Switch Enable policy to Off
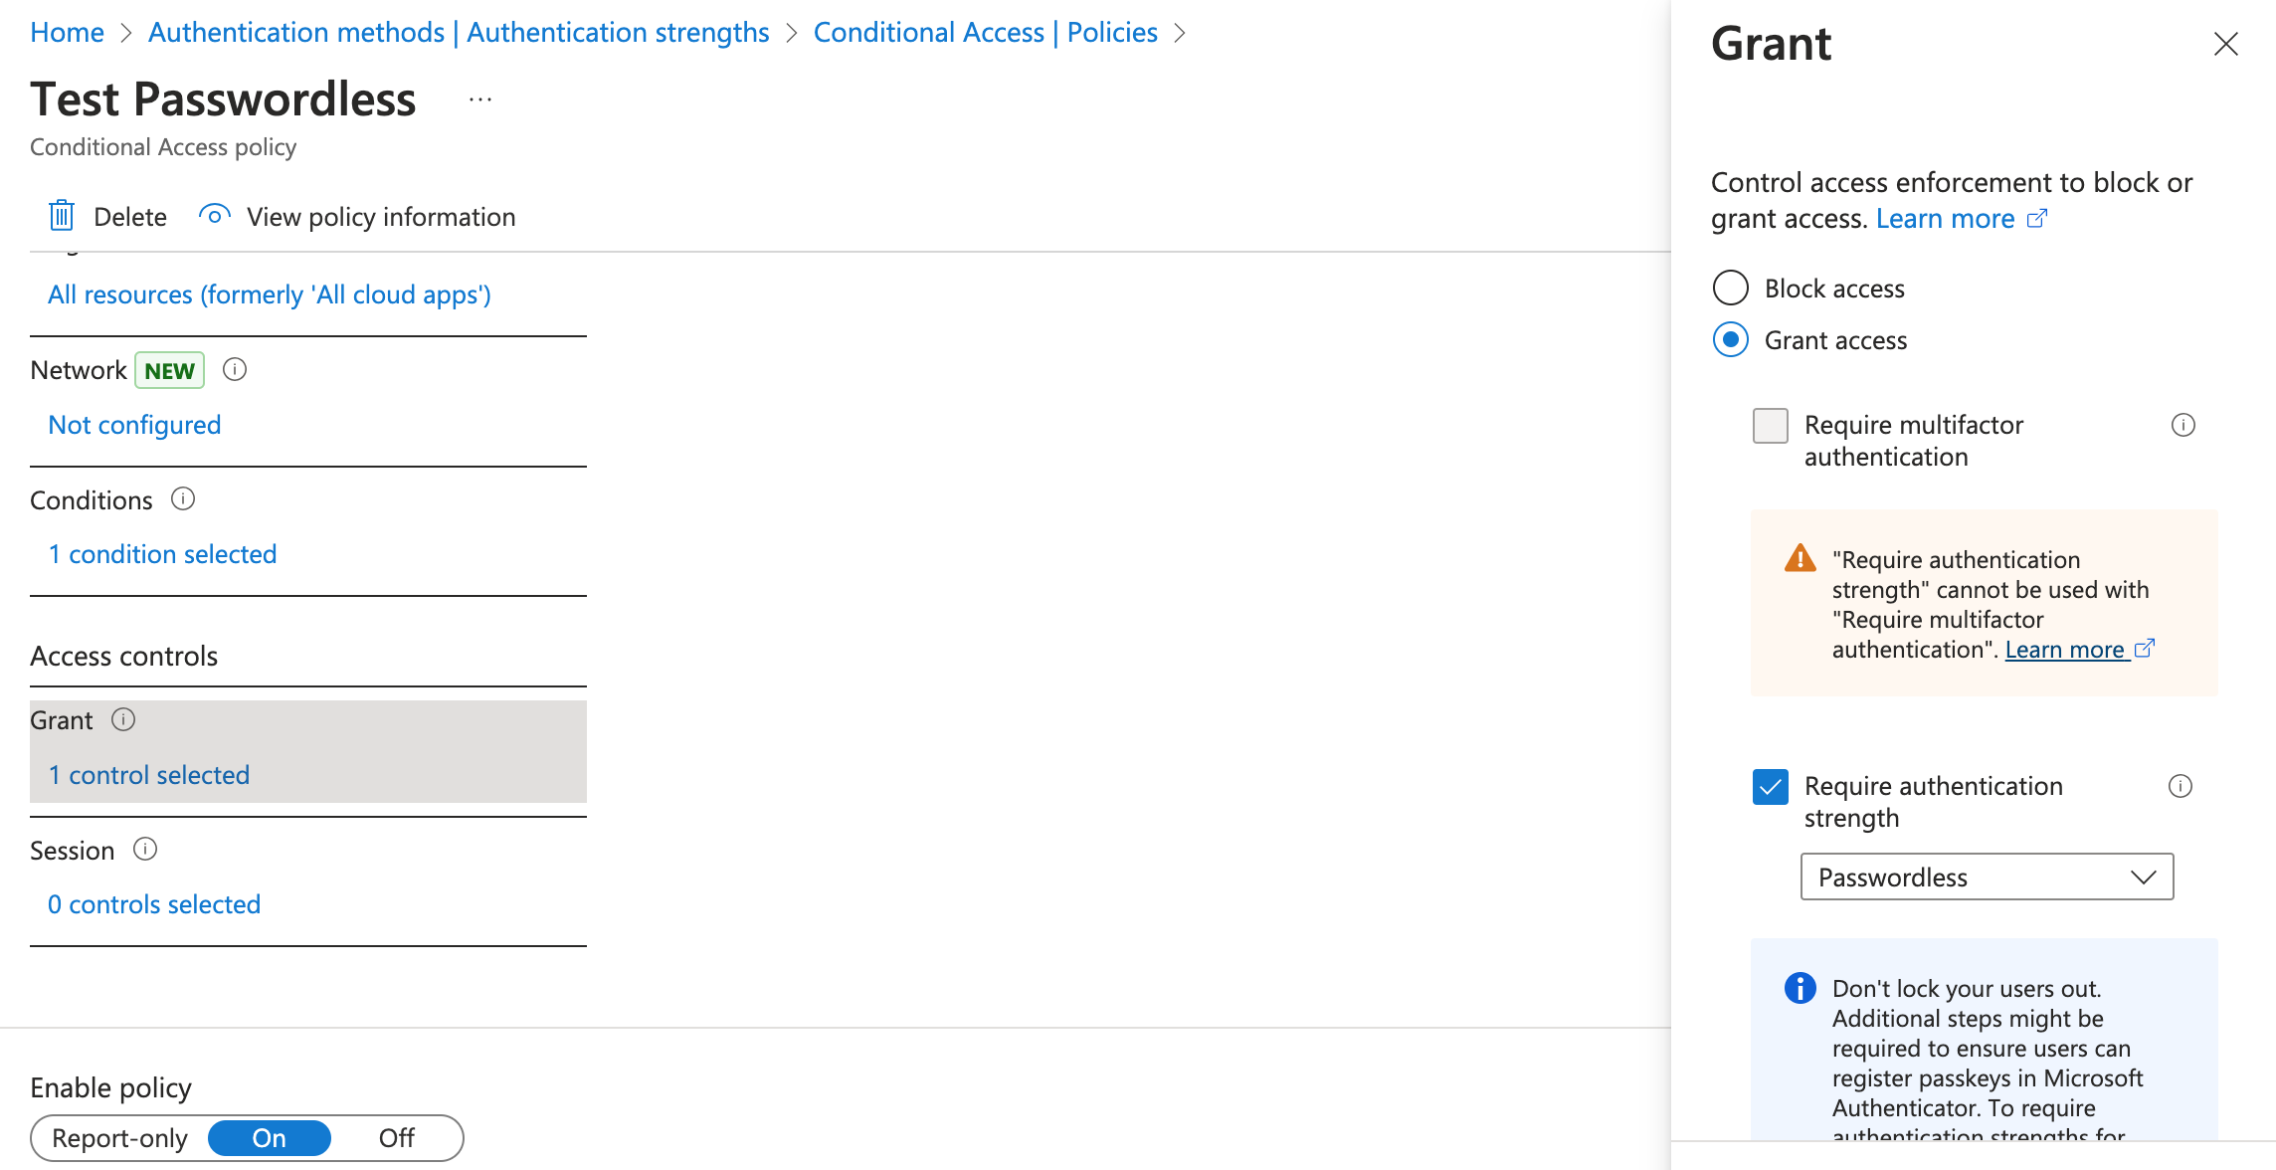This screenshot has height=1170, width=2276. click(396, 1137)
